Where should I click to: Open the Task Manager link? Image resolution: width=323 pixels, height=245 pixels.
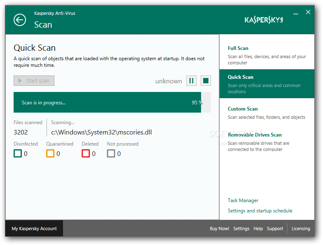[243, 200]
